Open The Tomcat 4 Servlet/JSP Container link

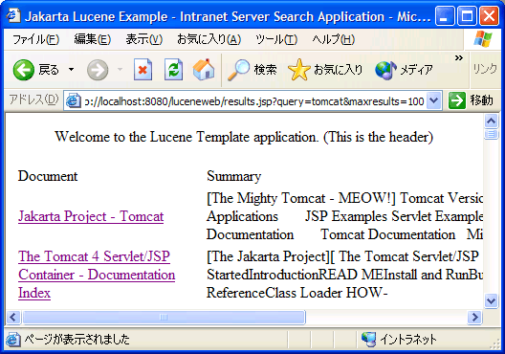click(97, 275)
